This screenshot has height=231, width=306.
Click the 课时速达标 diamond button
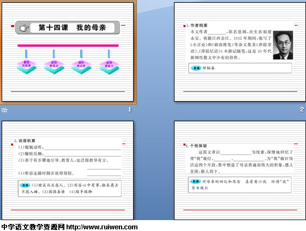[81, 67]
